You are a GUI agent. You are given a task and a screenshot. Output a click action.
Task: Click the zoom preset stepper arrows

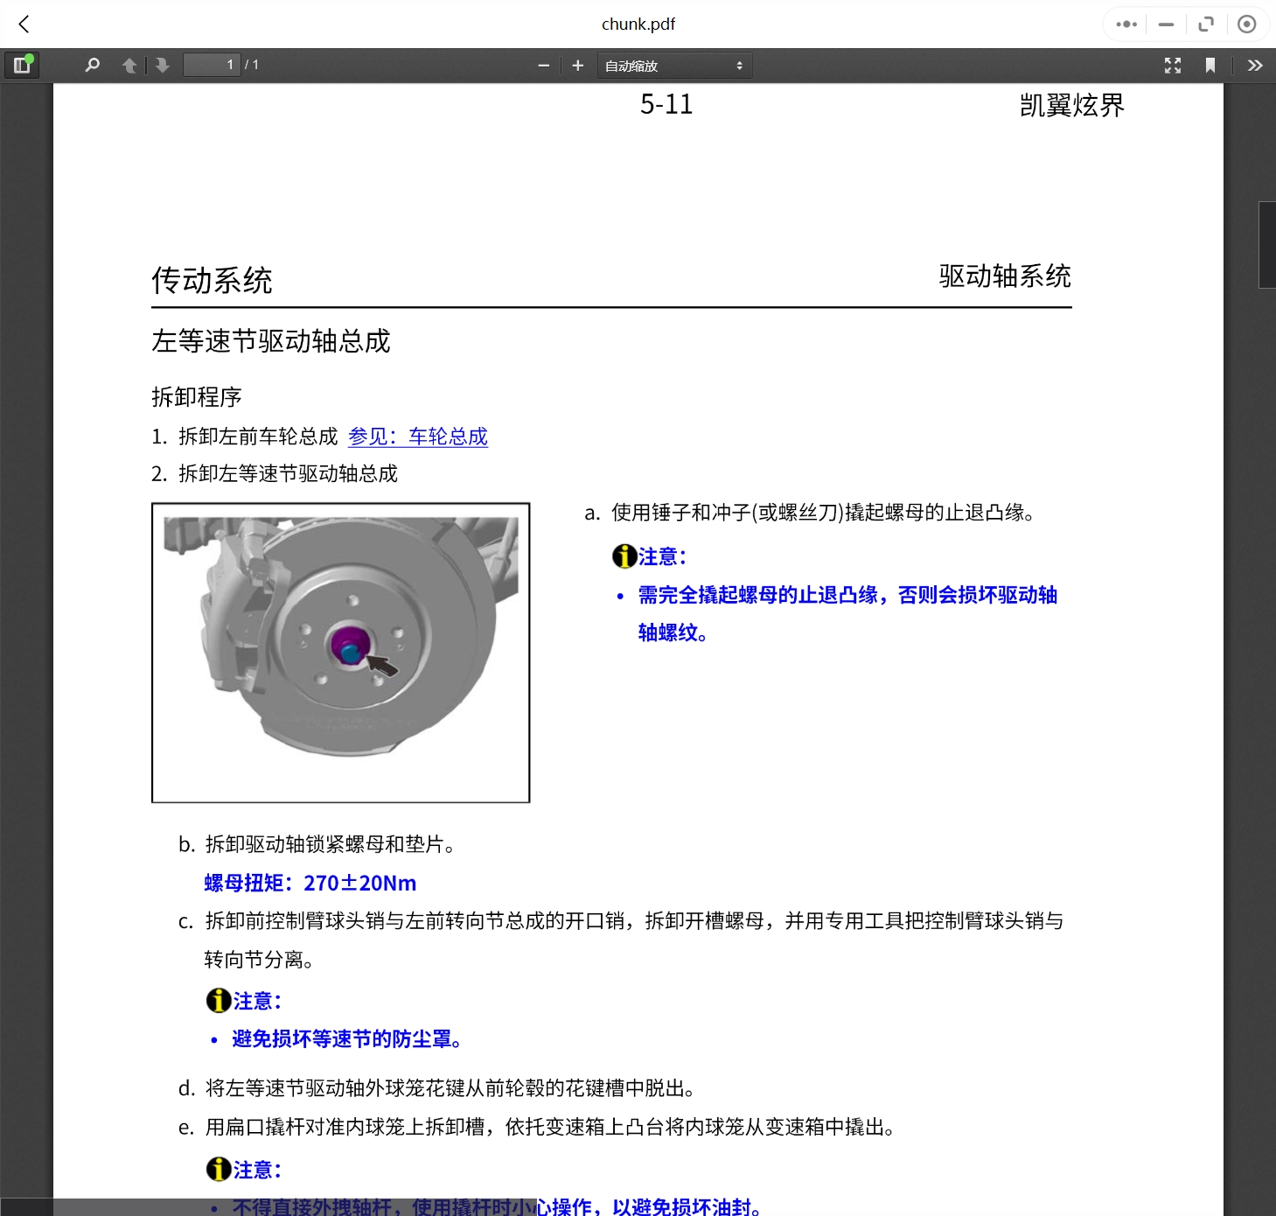tap(739, 64)
